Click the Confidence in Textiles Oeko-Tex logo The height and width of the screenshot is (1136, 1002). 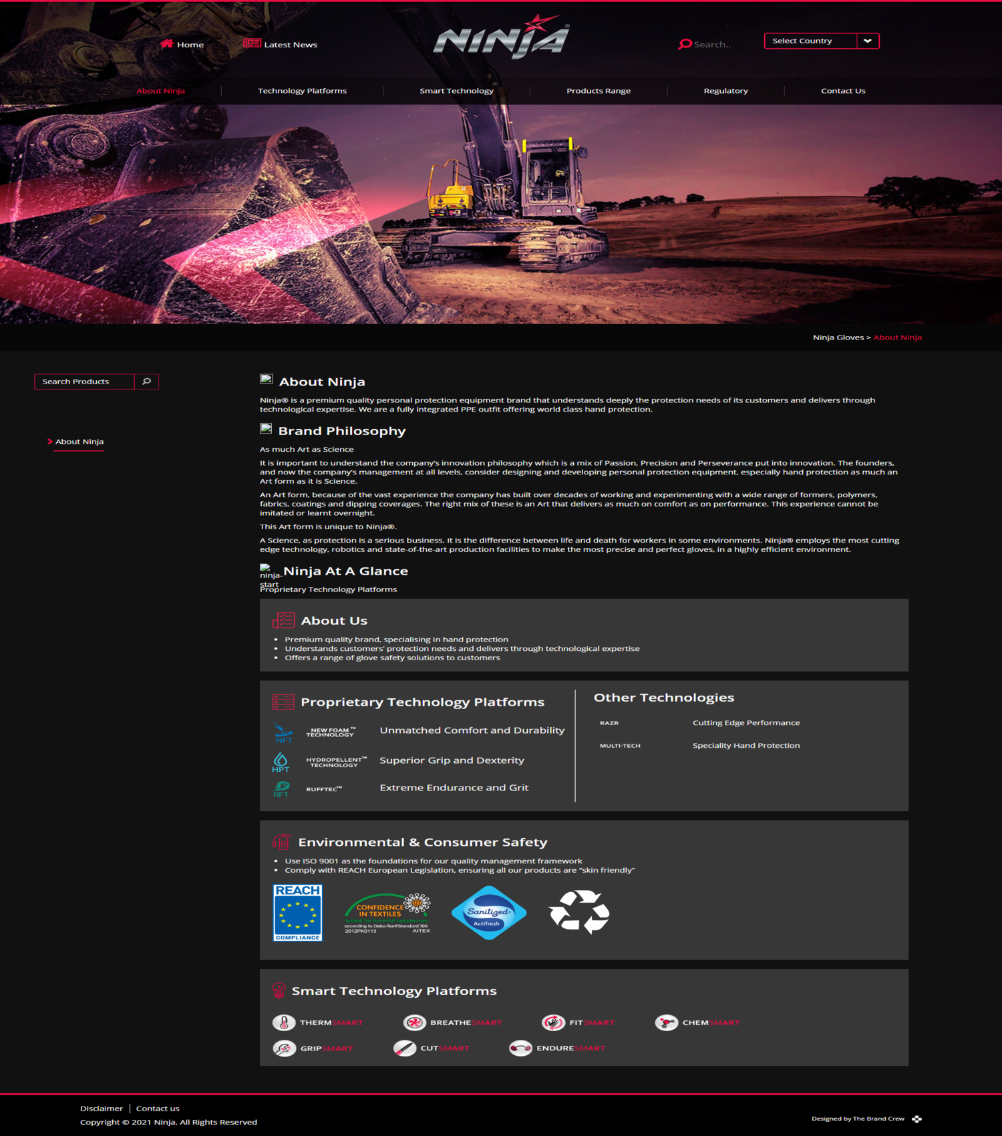[x=387, y=913]
